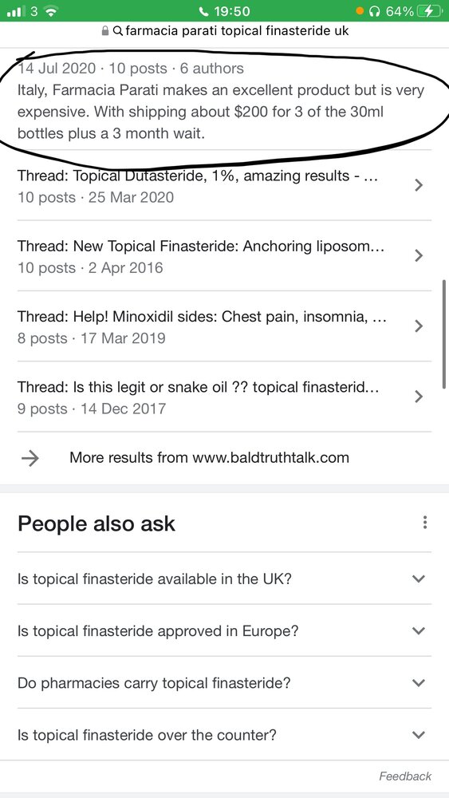Tap the battery icon in status bar
The width and height of the screenshot is (449, 798).
click(427, 10)
